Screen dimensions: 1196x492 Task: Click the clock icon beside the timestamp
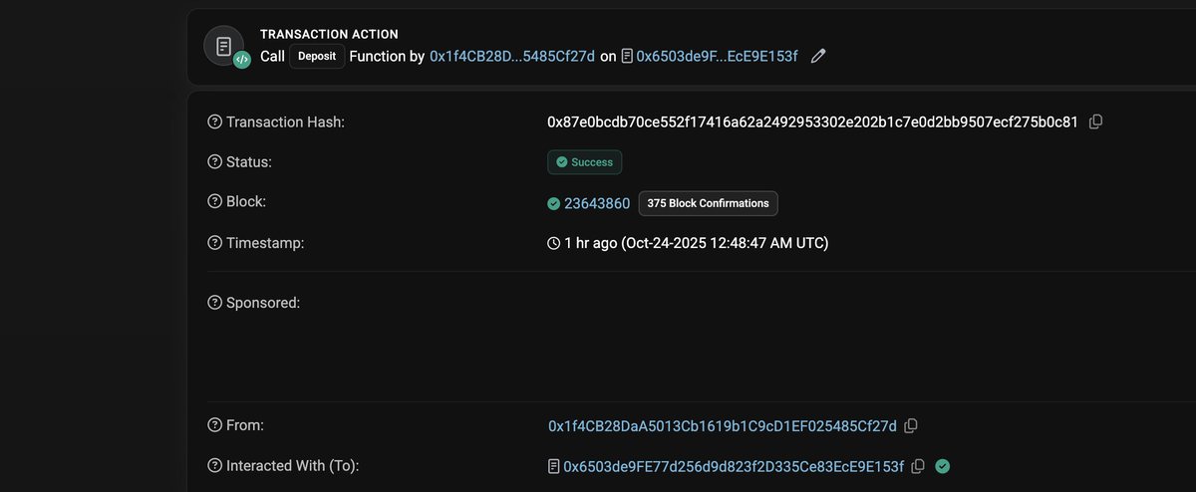(554, 243)
